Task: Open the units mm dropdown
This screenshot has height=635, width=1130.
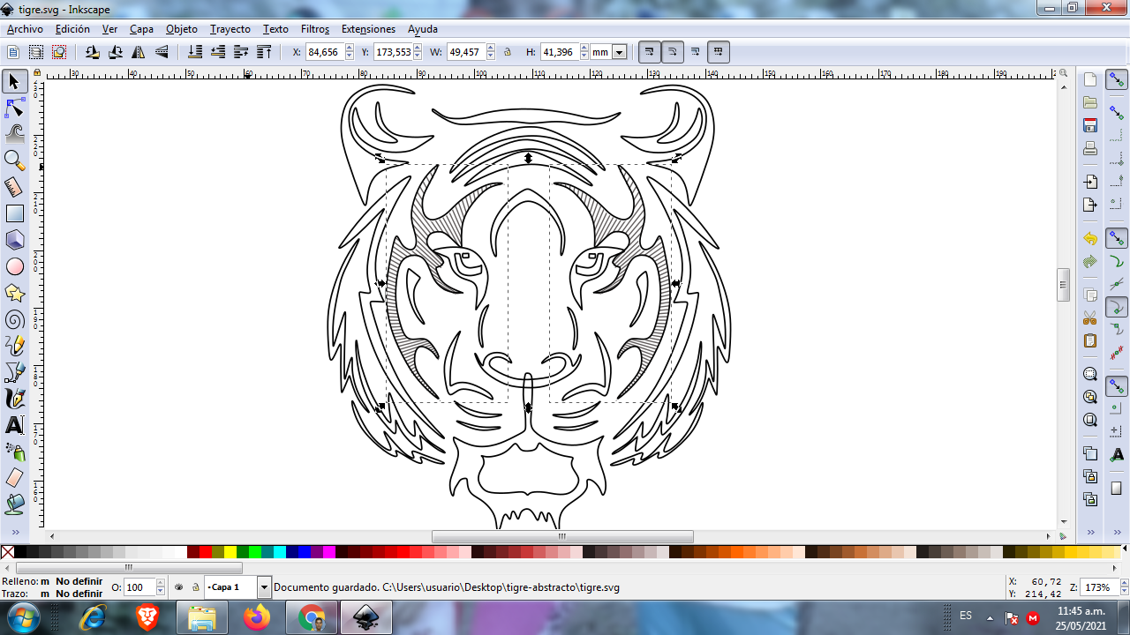Action: pos(619,52)
